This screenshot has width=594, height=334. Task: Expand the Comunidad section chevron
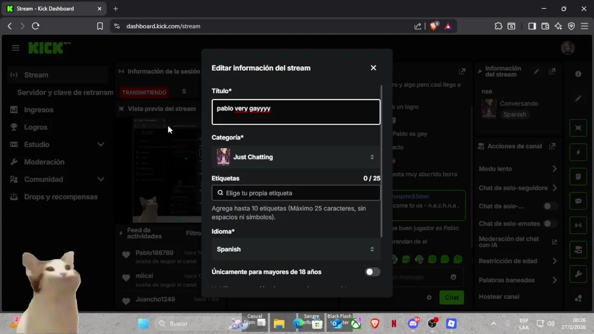pyautogui.click(x=101, y=180)
